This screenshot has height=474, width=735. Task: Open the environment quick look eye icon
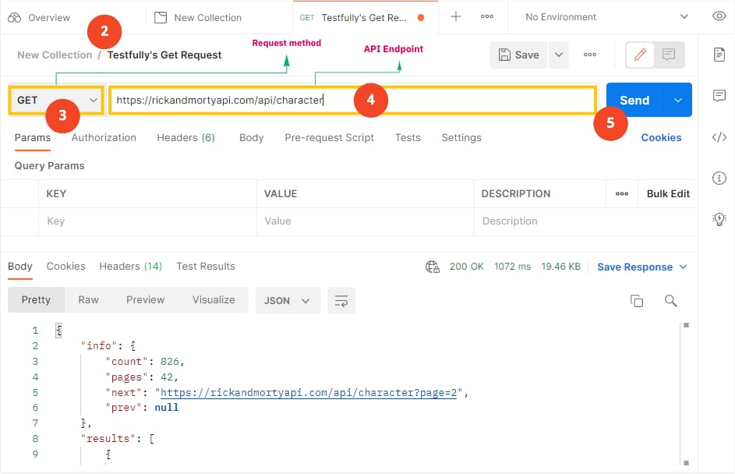pyautogui.click(x=719, y=16)
